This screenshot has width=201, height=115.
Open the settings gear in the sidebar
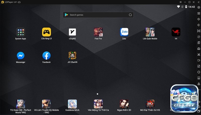[199, 8]
